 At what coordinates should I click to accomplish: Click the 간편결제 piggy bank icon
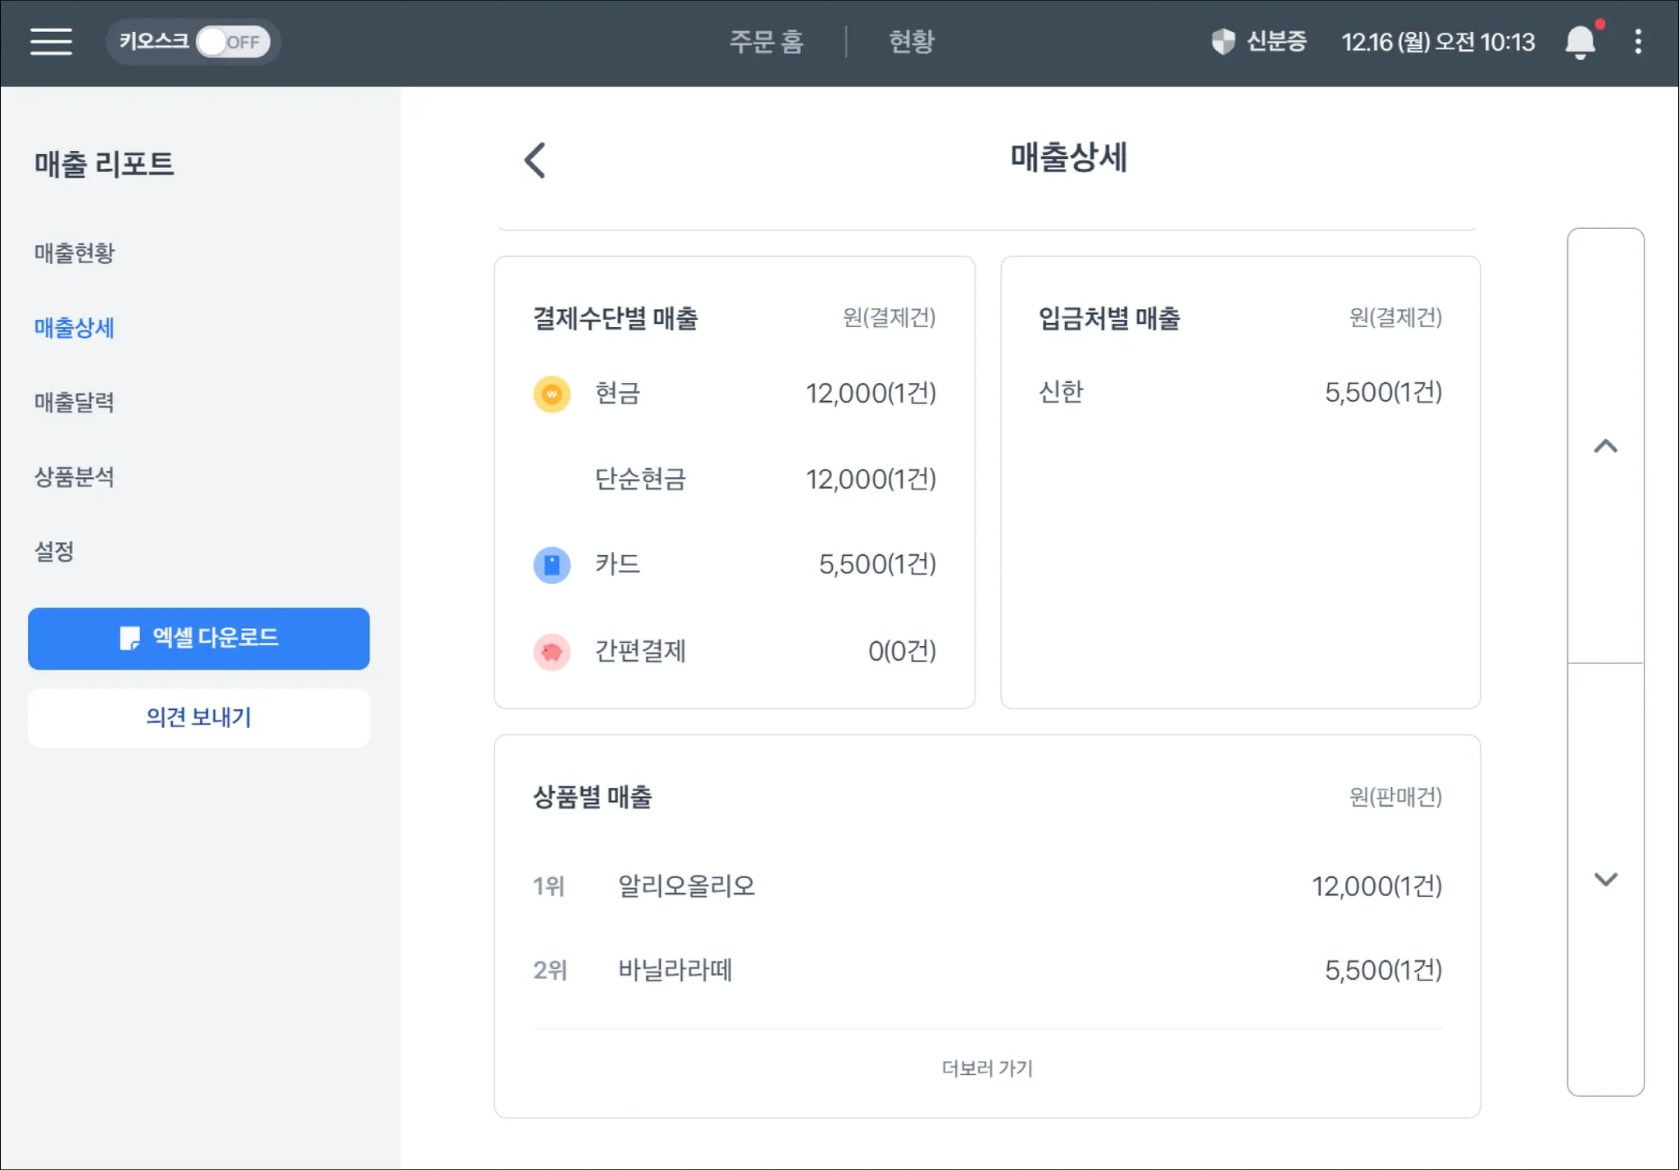coord(552,652)
